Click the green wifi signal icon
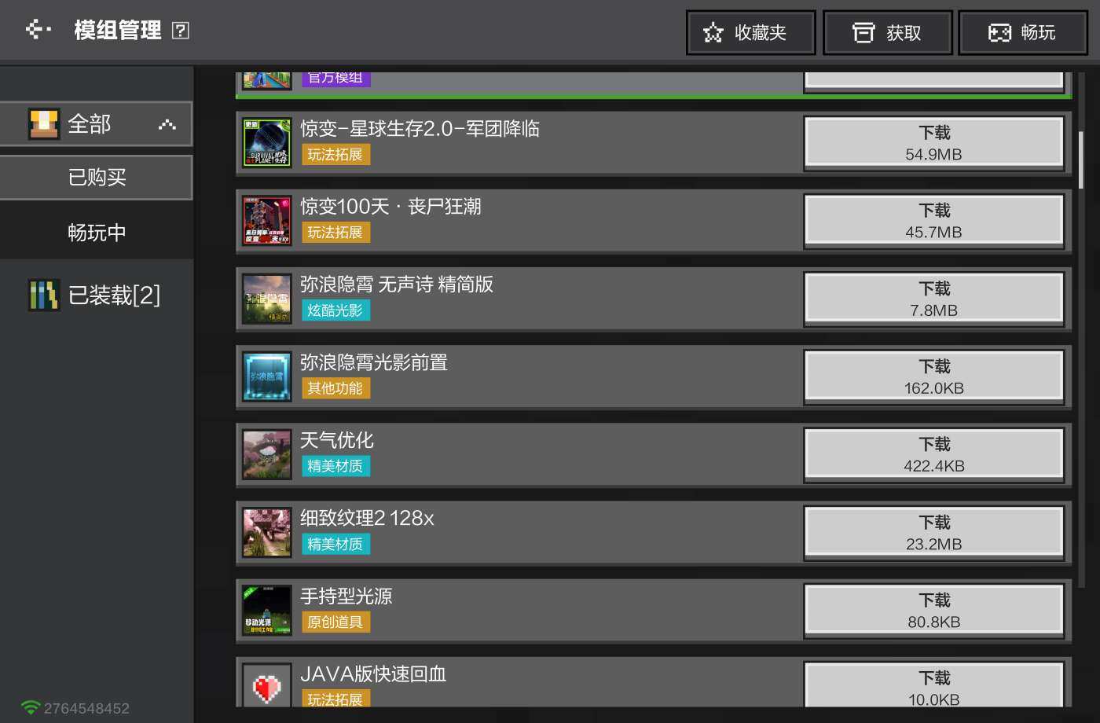 pyautogui.click(x=30, y=708)
